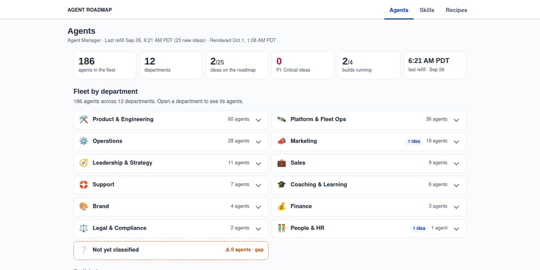Expand the People & HR chevron
540x270 pixels.
(456, 229)
